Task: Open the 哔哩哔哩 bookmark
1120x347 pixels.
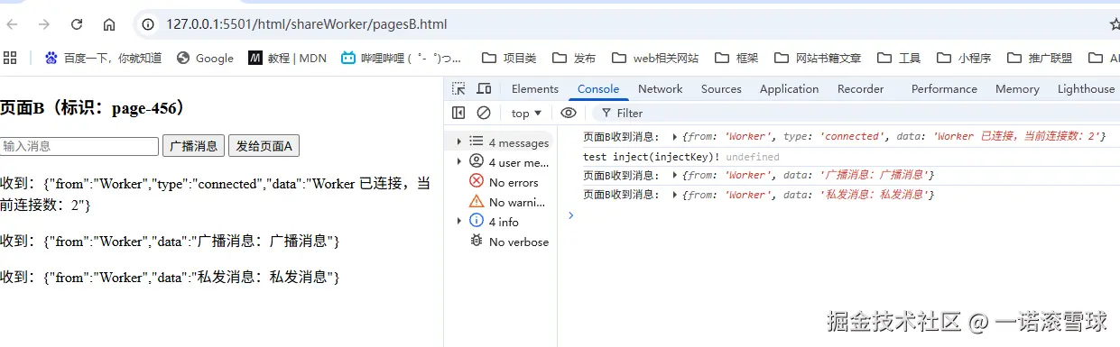Action: click(x=401, y=58)
